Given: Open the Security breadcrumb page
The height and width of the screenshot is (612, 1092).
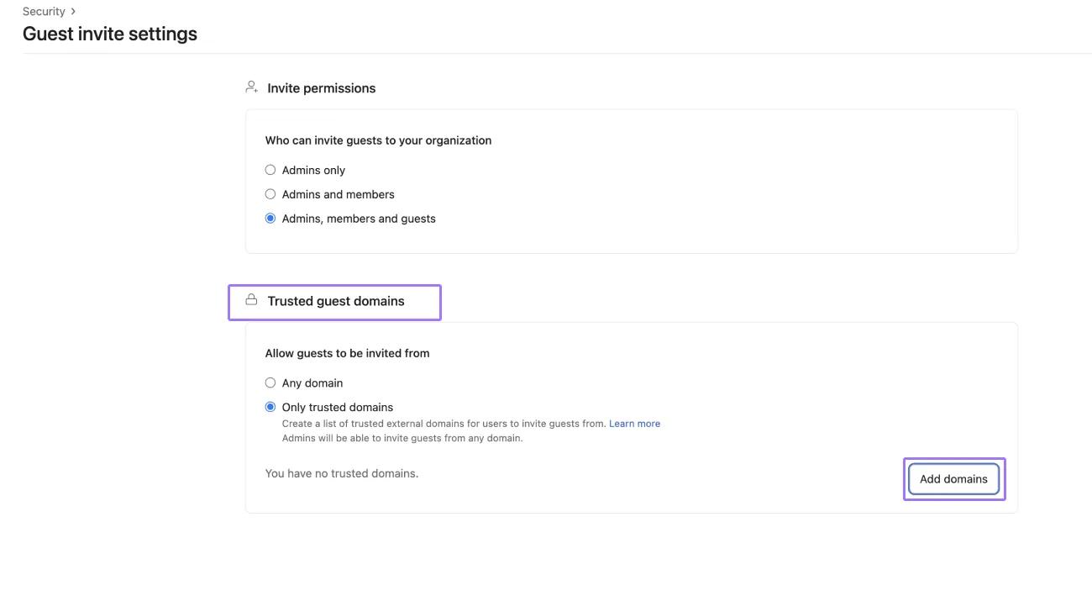Looking at the screenshot, I should tap(44, 11).
